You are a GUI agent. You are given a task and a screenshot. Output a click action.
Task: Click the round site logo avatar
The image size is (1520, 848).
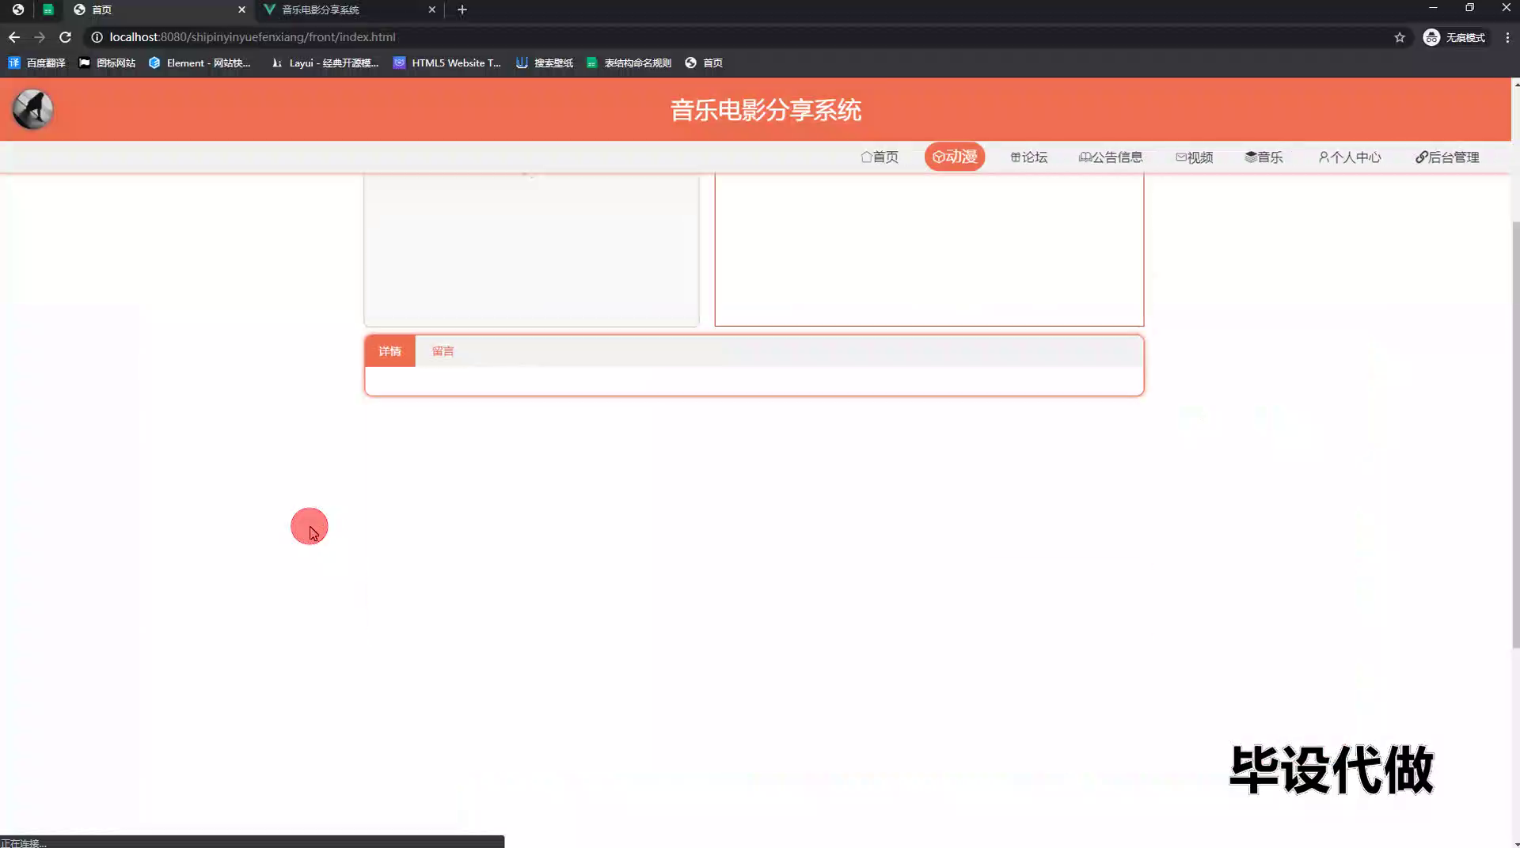coord(32,109)
